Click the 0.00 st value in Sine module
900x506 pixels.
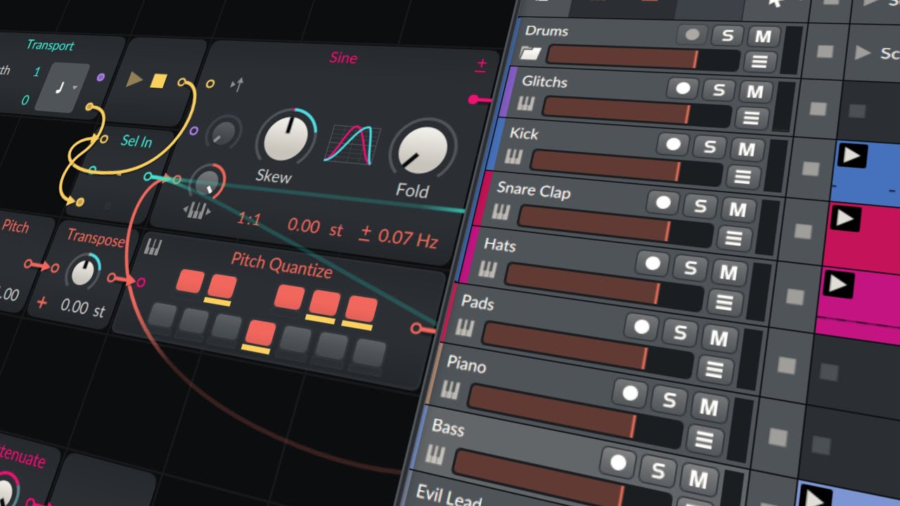(x=314, y=227)
